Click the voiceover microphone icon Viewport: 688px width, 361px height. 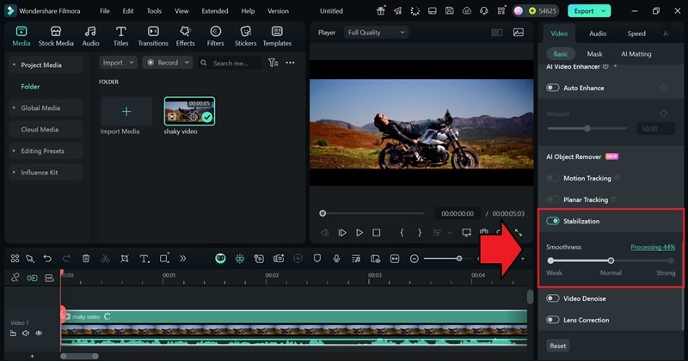pyautogui.click(x=336, y=259)
